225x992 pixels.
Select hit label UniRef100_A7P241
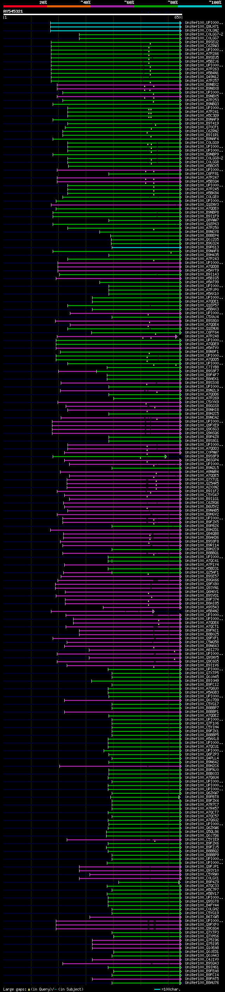point(202,112)
